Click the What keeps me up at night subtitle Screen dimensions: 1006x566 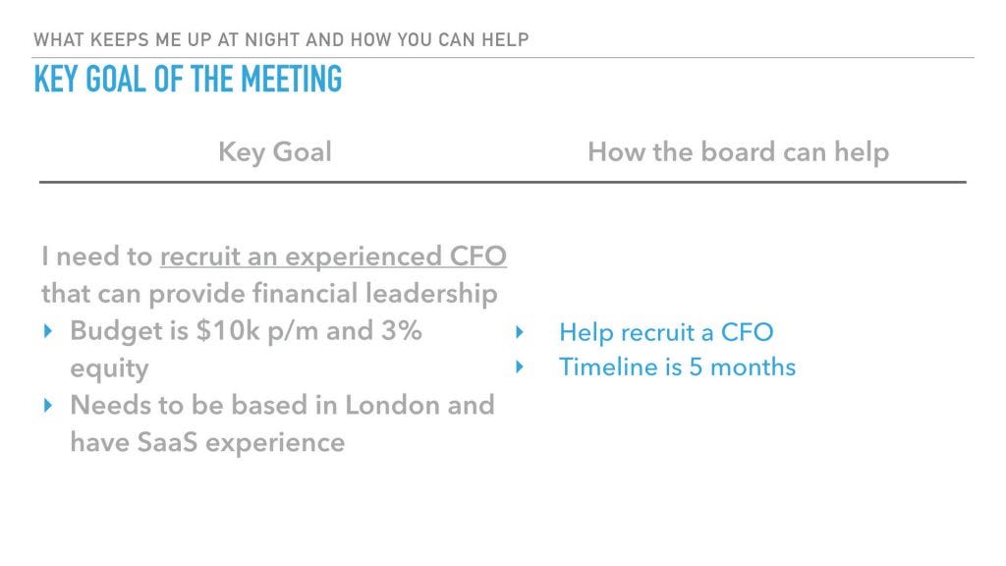pyautogui.click(x=281, y=39)
